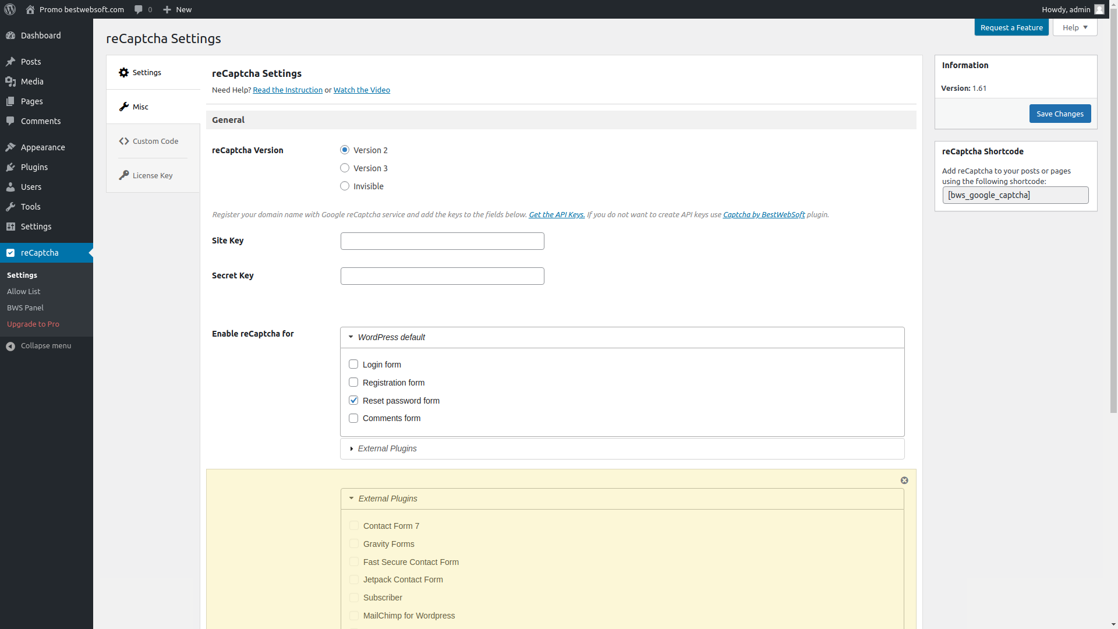Enable reCaptcha for Login form
This screenshot has height=629, width=1118.
353,365
